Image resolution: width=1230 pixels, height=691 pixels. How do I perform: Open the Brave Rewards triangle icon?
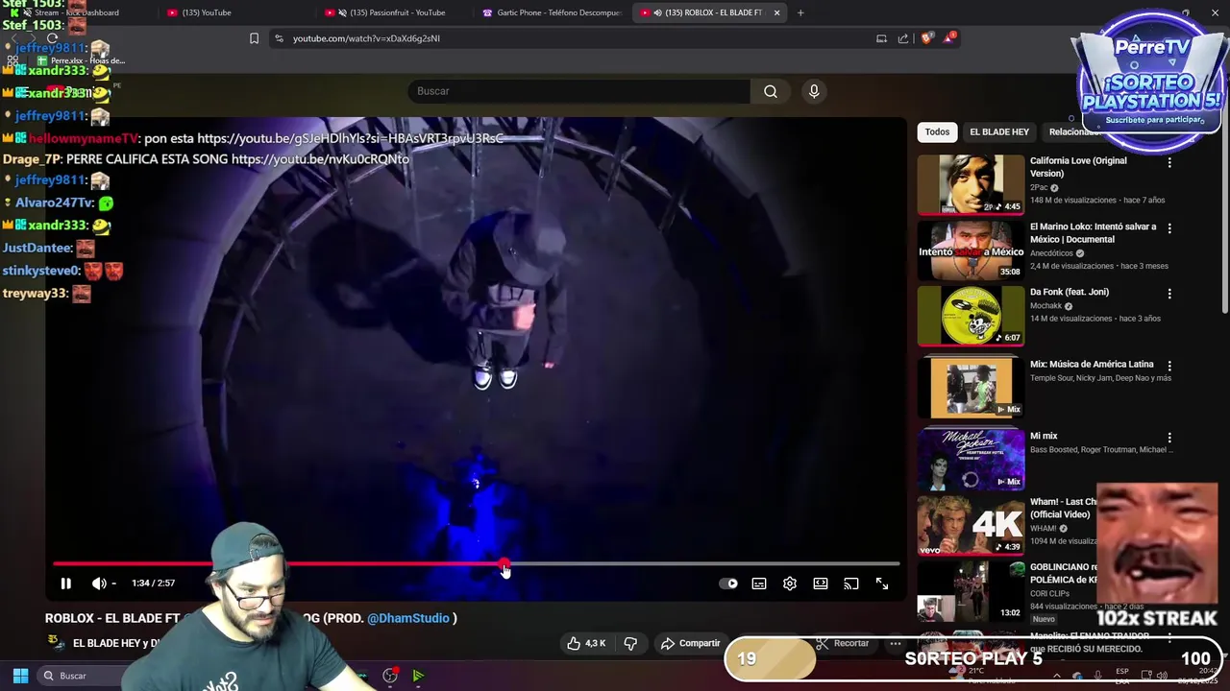point(949,38)
